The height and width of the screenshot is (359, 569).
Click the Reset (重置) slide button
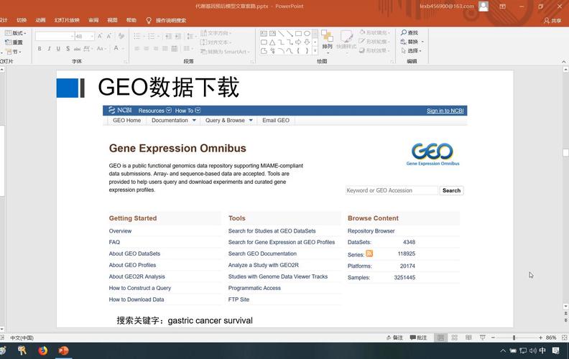pos(14,42)
